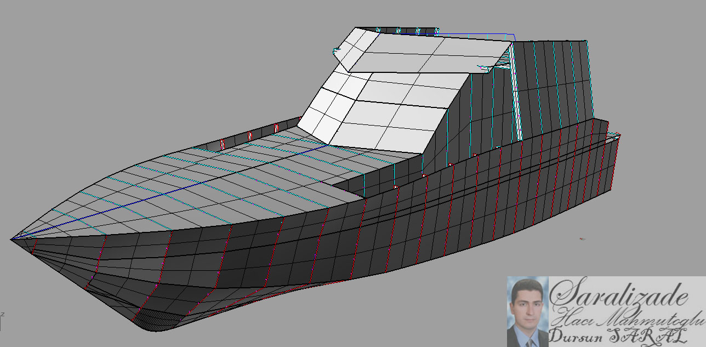Click the portrait photo in the watermark
Screen dimensions: 706x347
click(x=527, y=312)
